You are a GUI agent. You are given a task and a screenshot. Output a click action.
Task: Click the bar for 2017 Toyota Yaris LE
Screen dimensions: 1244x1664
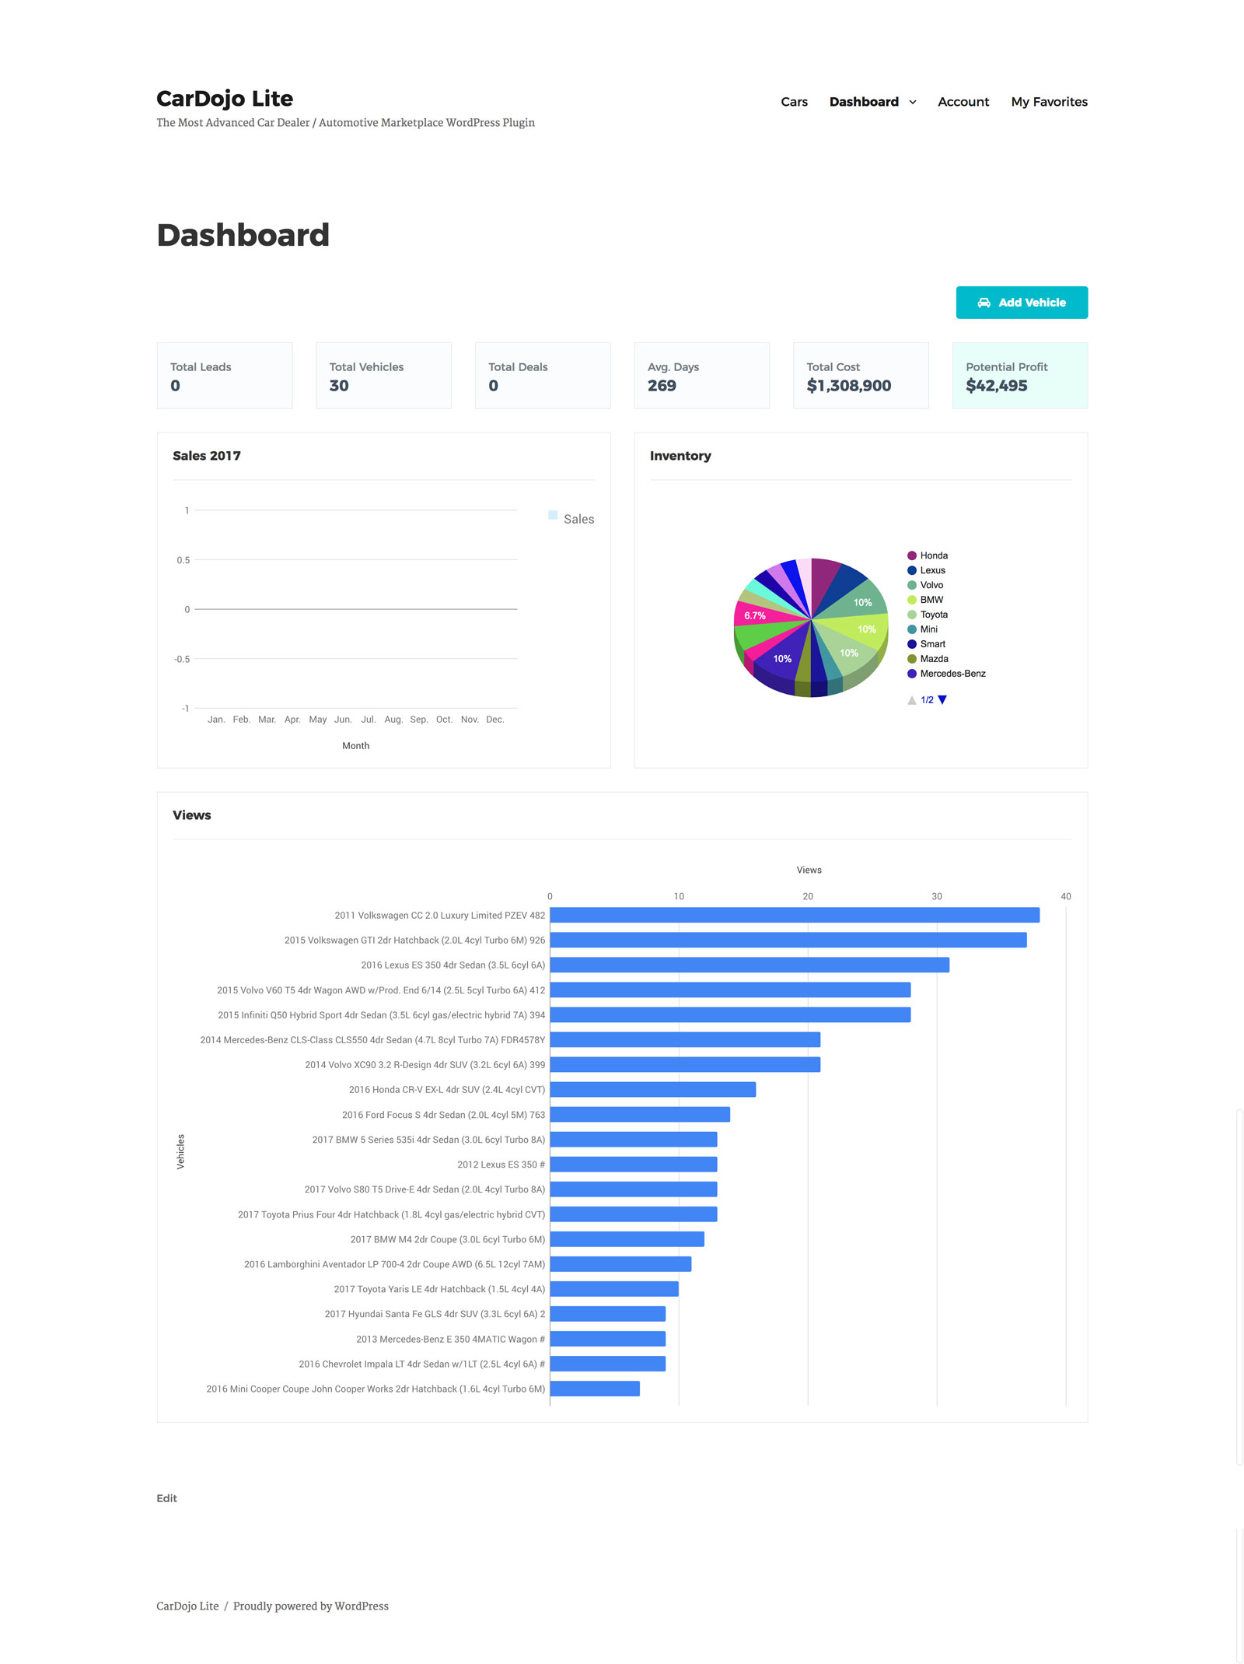(x=614, y=1289)
